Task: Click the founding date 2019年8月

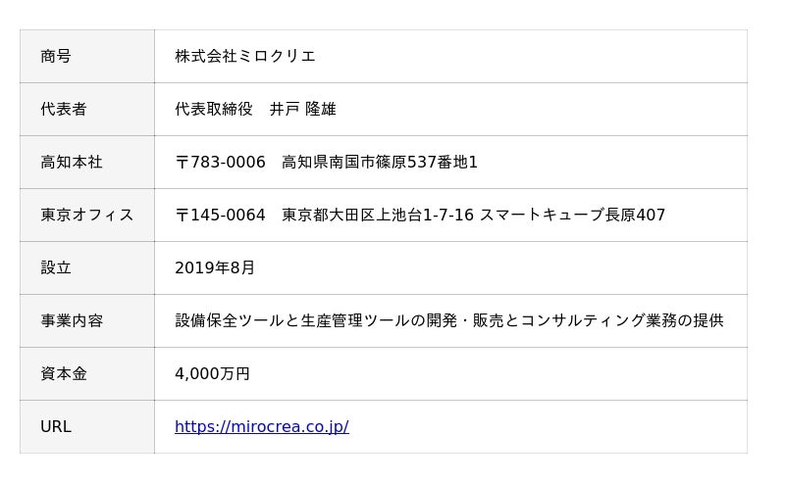Action: click(215, 267)
